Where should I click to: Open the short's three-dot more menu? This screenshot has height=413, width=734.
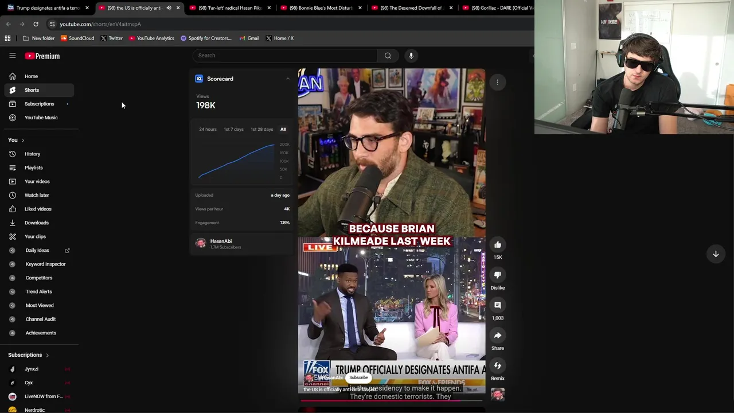coord(498,82)
